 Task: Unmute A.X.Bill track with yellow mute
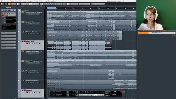pyautogui.click(x=23, y=22)
